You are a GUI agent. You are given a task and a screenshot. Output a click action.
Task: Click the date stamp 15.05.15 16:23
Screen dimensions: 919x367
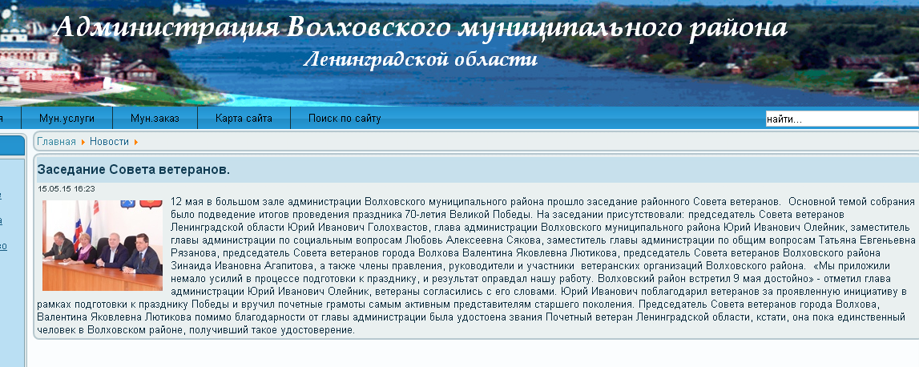[x=67, y=189]
